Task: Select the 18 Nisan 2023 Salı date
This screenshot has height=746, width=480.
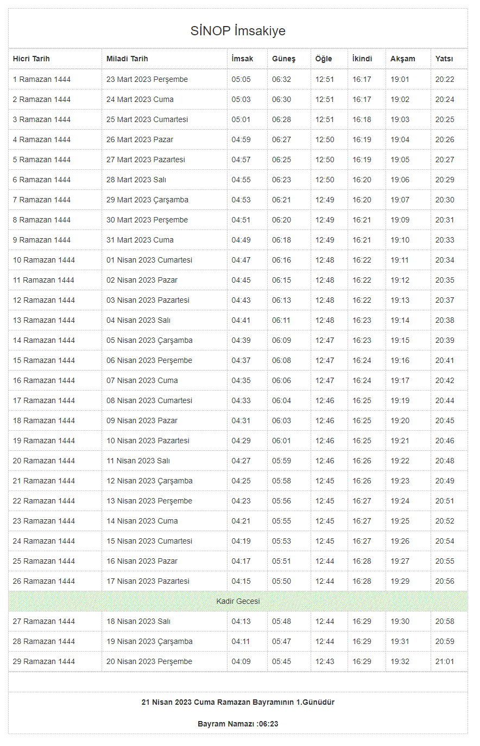Action: 138,621
